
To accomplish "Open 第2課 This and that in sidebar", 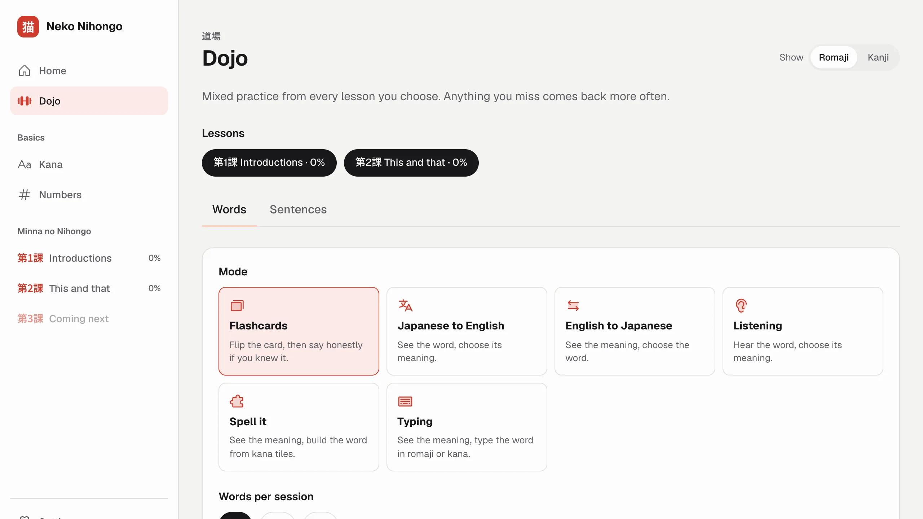I will point(89,288).
